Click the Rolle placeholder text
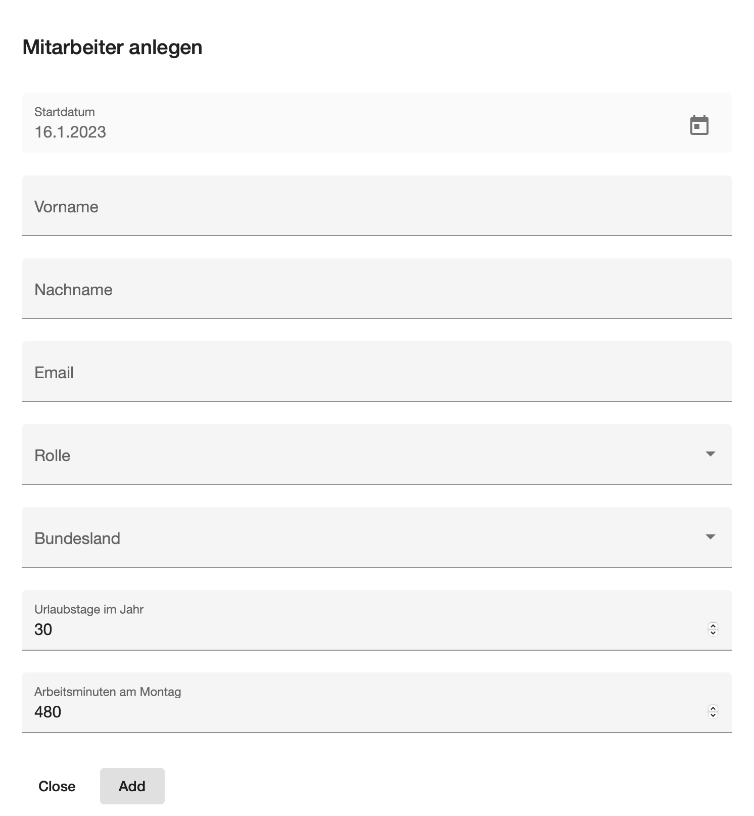 point(53,456)
